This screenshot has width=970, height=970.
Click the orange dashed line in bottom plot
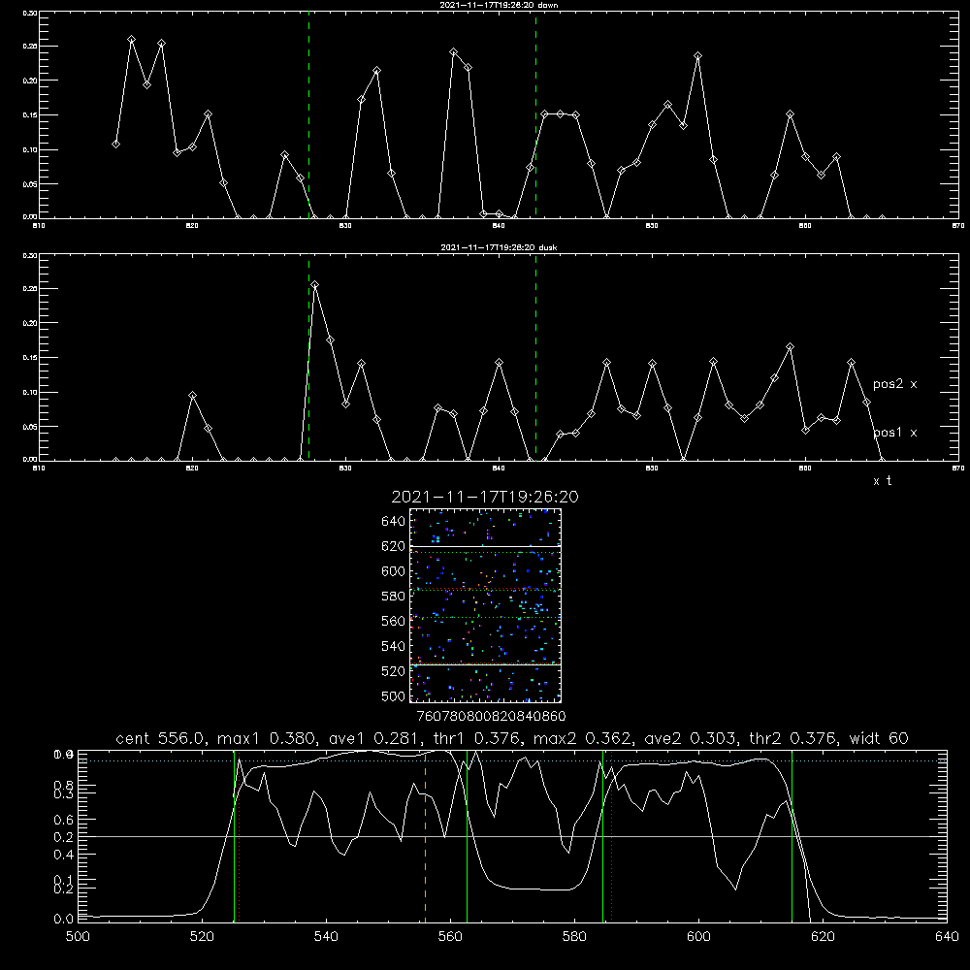pos(425,835)
